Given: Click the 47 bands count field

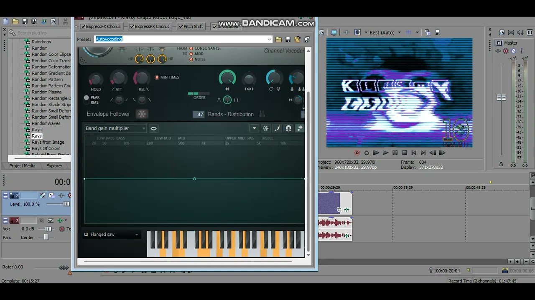Looking at the screenshot, I should (199, 114).
